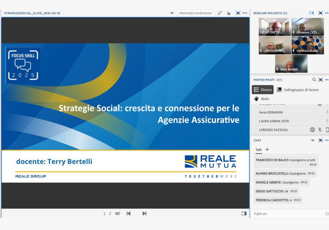The image size is (329, 230).
Task: Maximize the shared slide pod
Action: click(238, 13)
